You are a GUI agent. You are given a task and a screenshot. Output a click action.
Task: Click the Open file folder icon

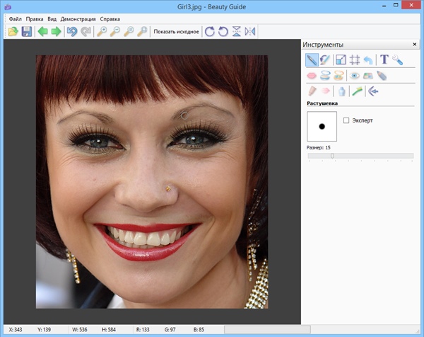(x=13, y=32)
